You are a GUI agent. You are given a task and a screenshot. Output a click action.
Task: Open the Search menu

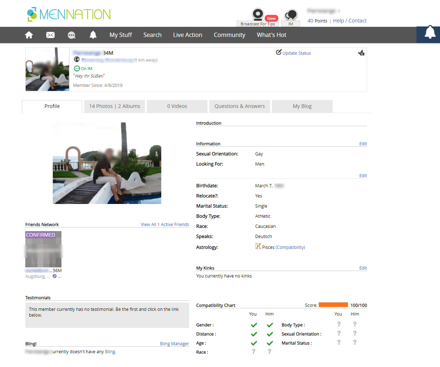click(x=152, y=35)
